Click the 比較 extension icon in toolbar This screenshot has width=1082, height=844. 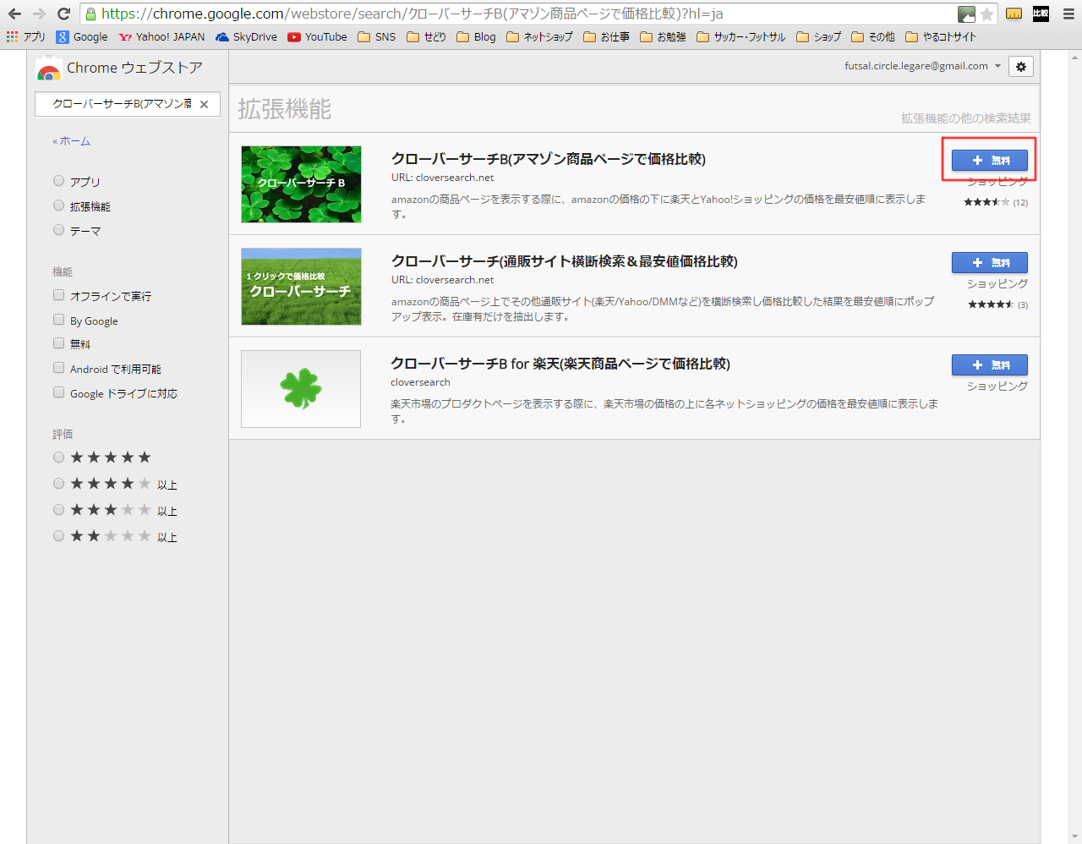(x=1041, y=14)
